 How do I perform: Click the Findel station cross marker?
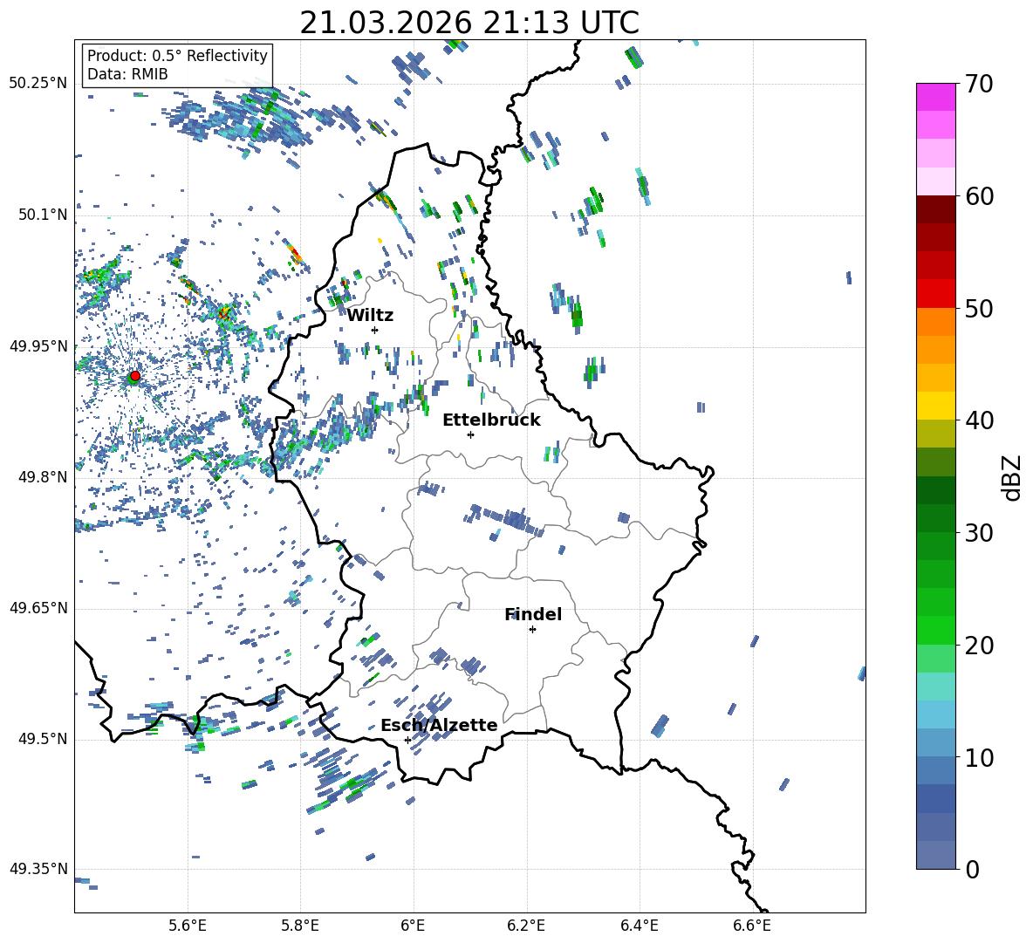click(532, 629)
